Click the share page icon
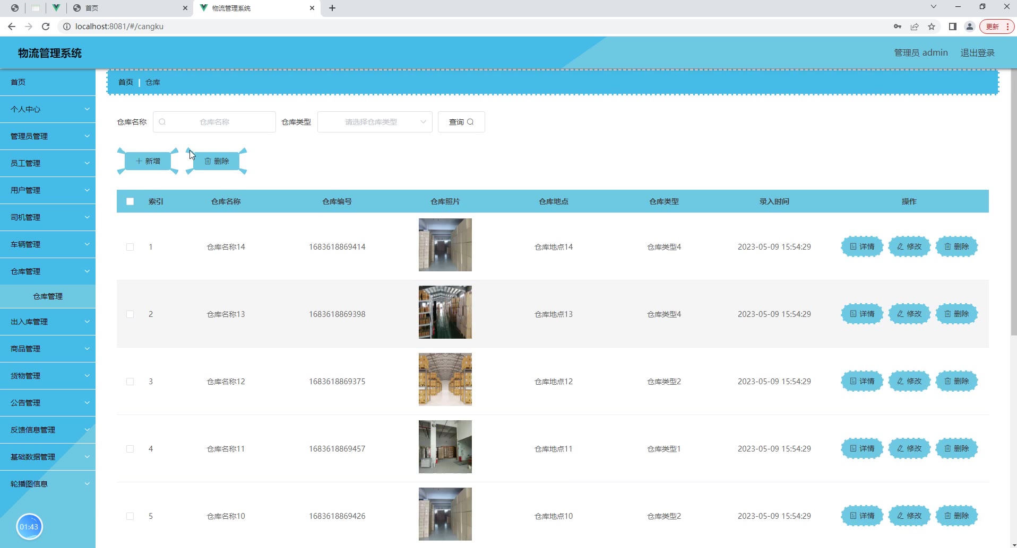 915,26
